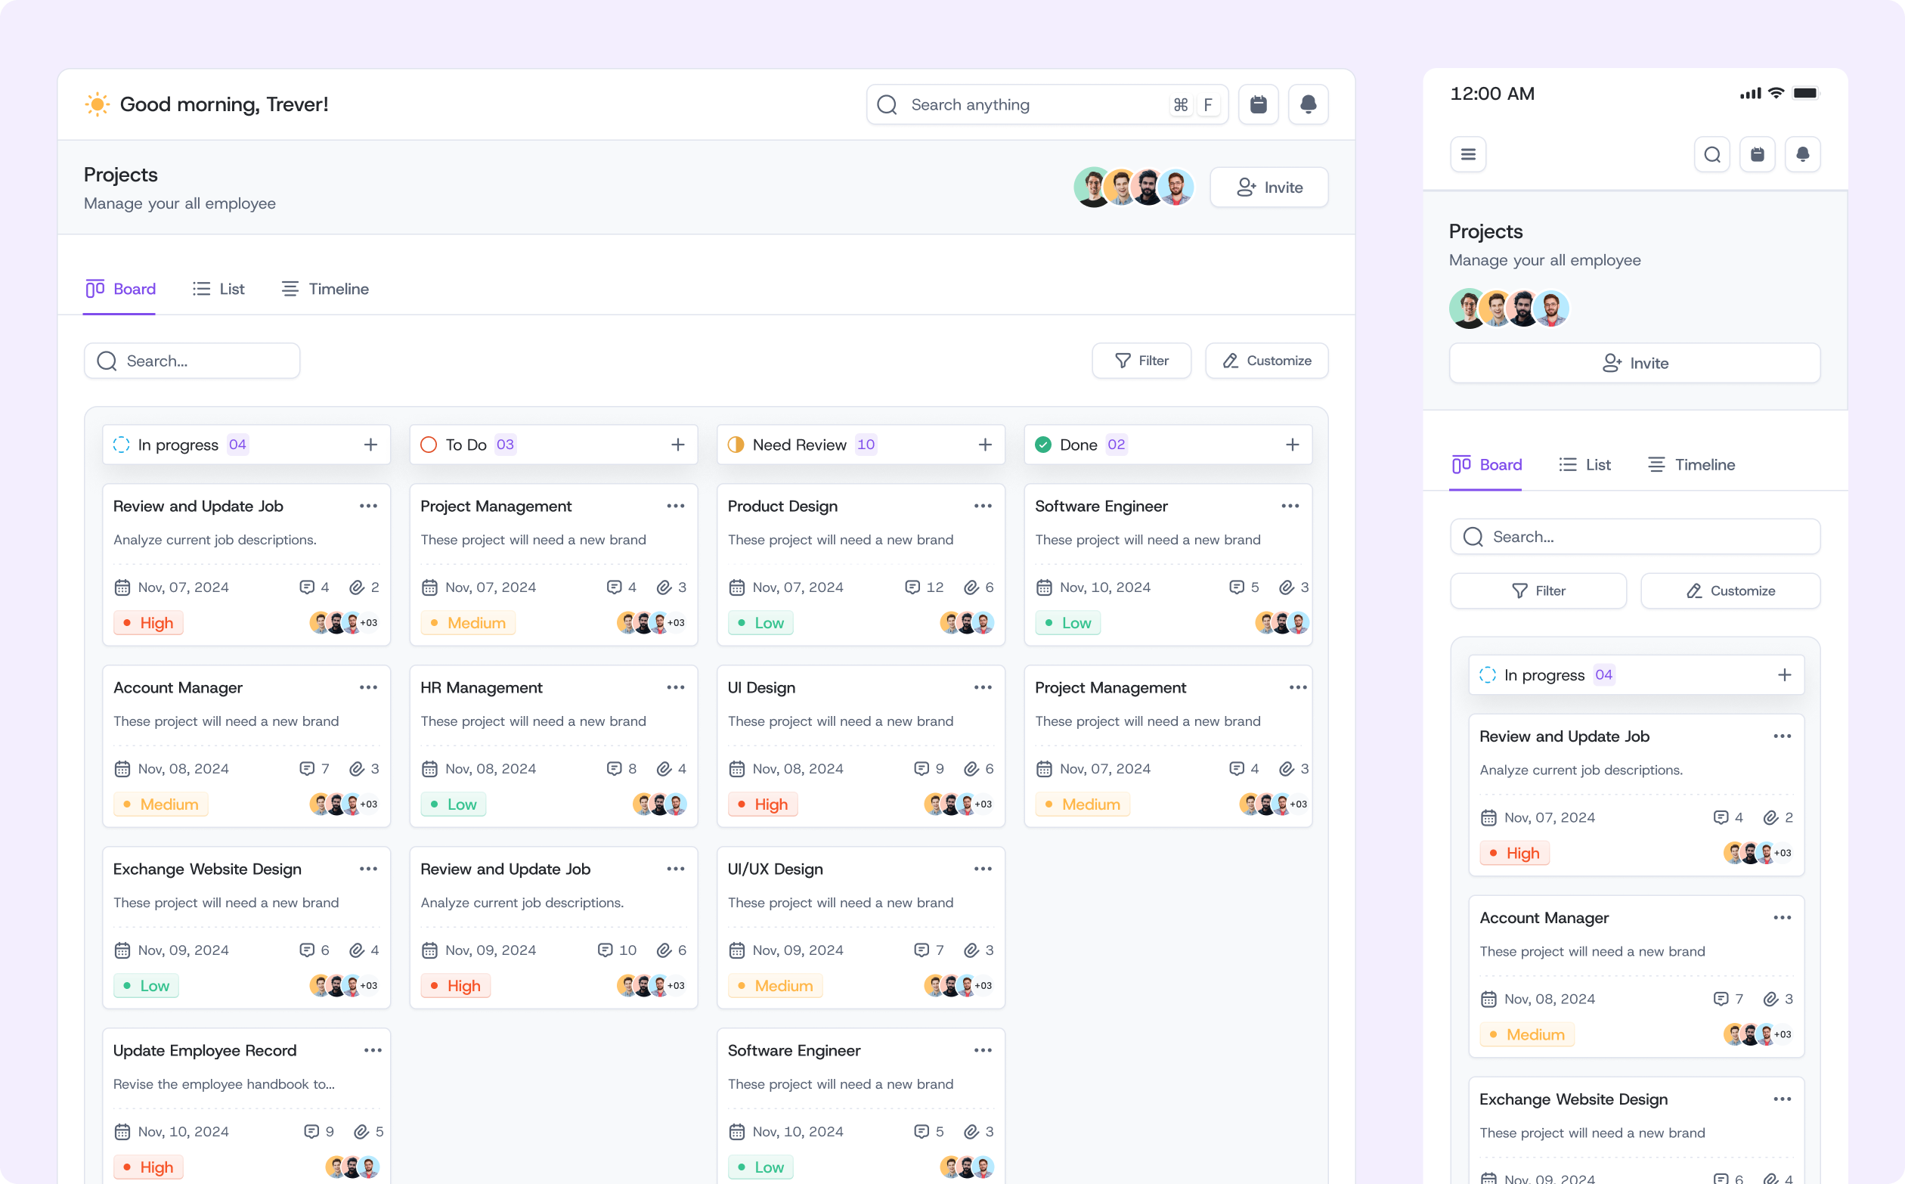Open the mobile notifications bell
The height and width of the screenshot is (1184, 1905).
[1801, 154]
